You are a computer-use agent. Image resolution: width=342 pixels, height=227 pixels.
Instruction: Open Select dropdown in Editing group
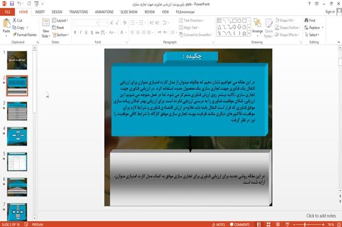(312, 35)
